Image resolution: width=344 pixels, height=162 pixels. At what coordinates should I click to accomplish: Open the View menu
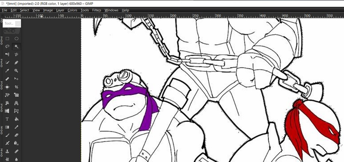pos(36,10)
